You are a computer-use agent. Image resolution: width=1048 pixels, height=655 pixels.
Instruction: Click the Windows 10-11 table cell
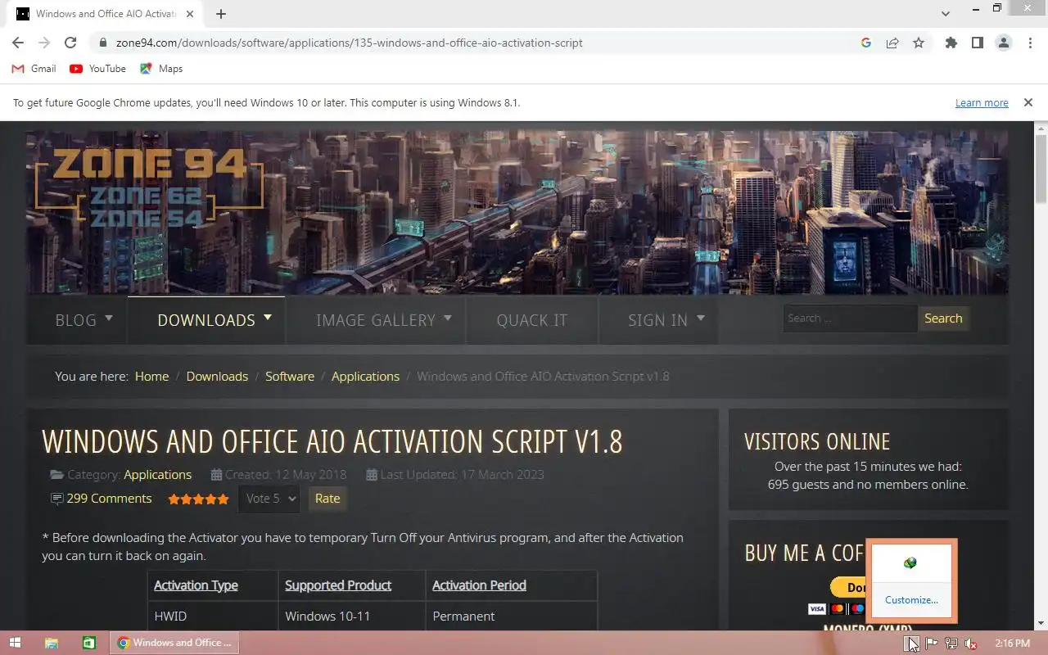click(x=351, y=616)
